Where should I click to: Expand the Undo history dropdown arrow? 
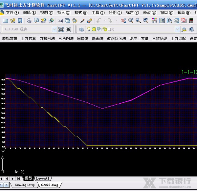(104, 21)
